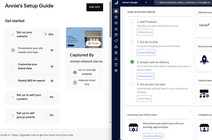Screen dimensions: 212x140
Task: Click the EDIT SITE button
Action: tap(95, 7)
